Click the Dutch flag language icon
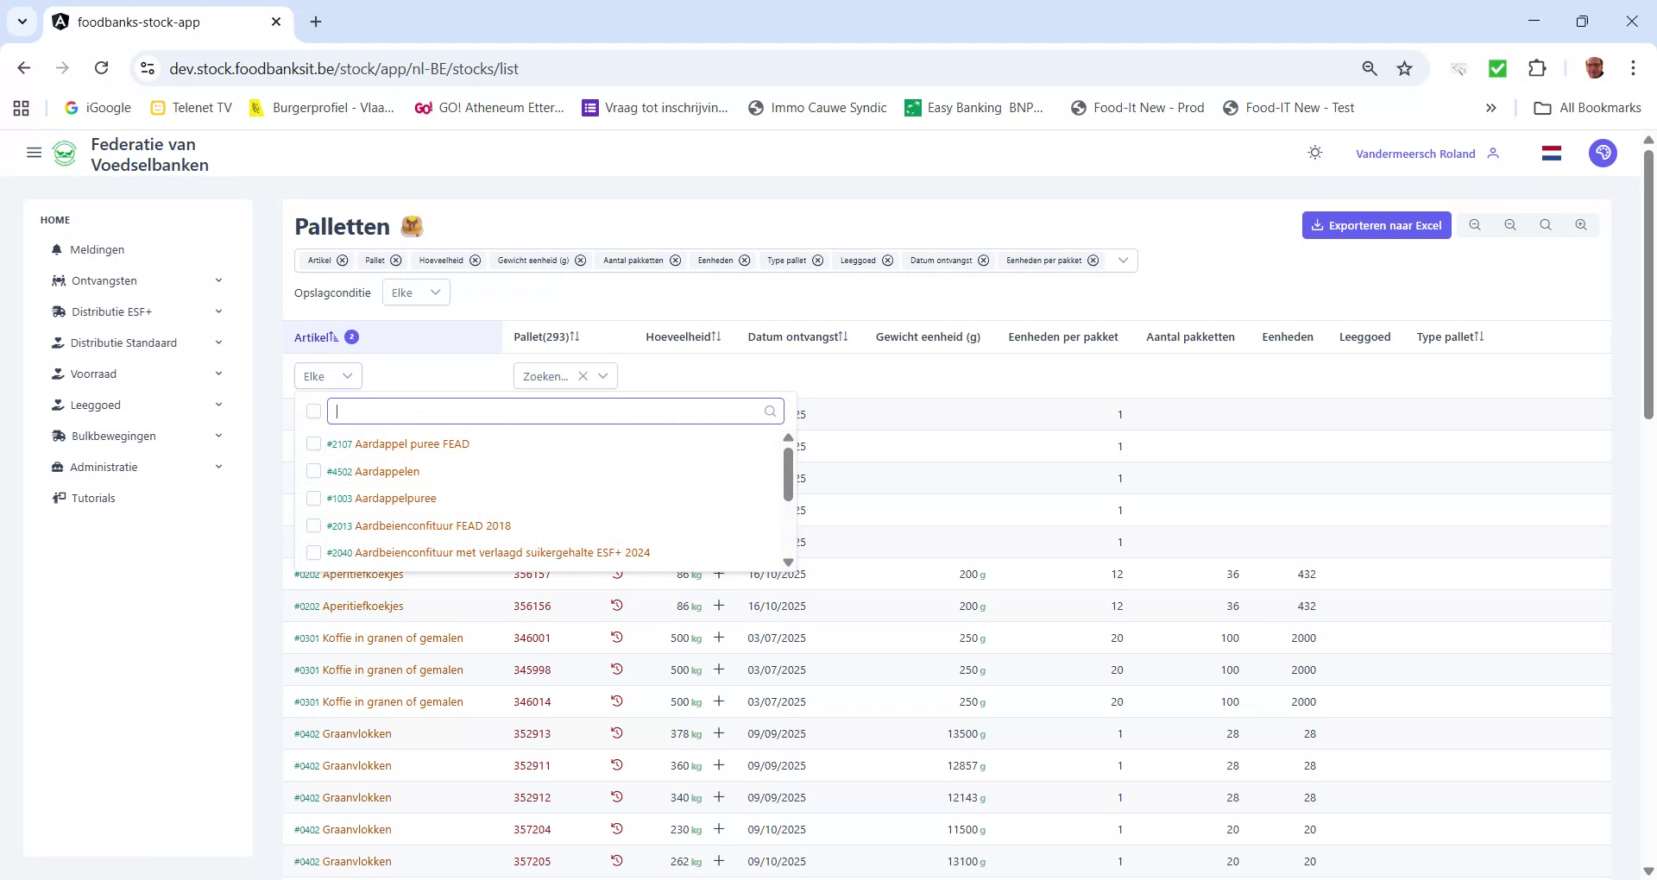The height and width of the screenshot is (880, 1657). pos(1551,153)
